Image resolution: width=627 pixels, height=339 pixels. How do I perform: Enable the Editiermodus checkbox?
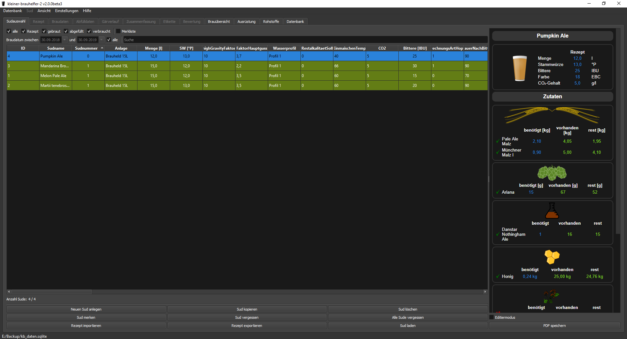pos(492,317)
